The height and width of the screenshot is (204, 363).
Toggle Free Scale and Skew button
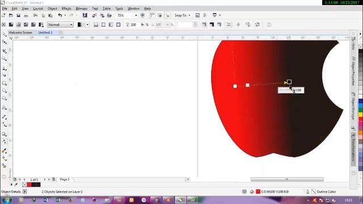[x=229, y=24]
